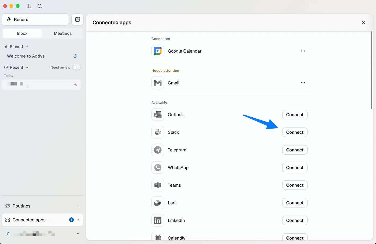376x244 pixels.
Task: Click the Google Calendar label text
Action: coord(185,51)
